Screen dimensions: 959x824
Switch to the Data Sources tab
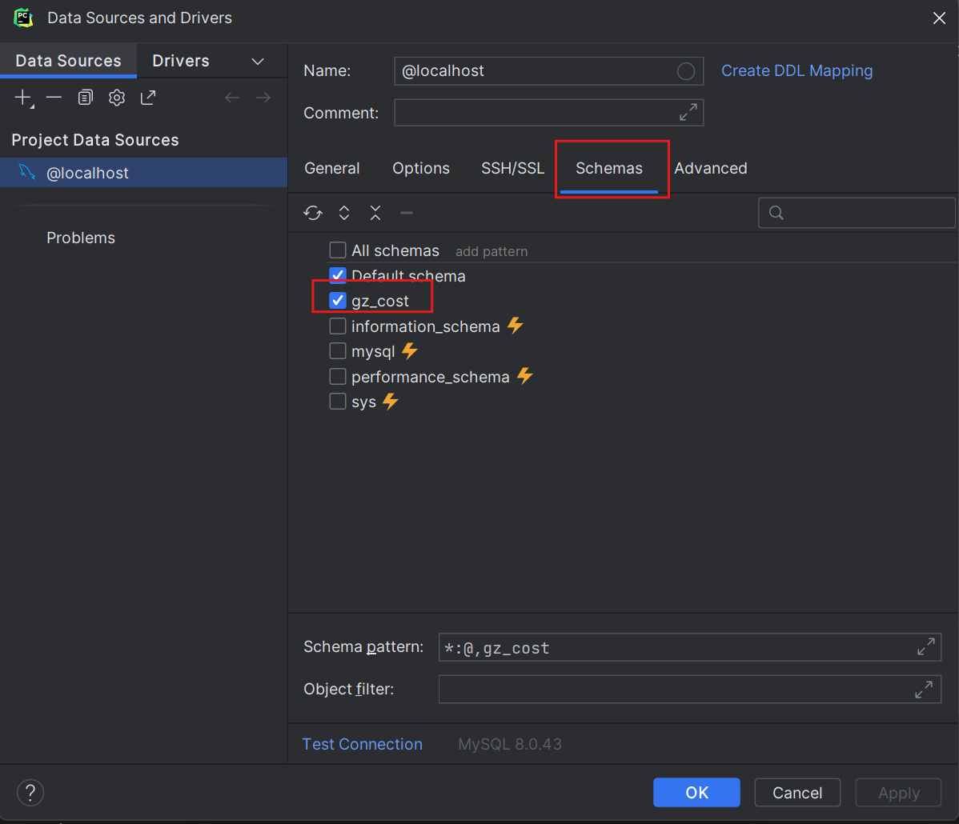pos(69,61)
